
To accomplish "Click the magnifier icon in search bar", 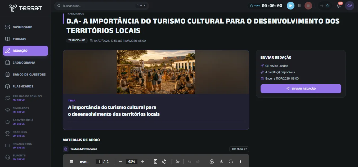I will click(x=59, y=6).
